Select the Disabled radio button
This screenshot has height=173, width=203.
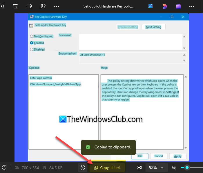pos(31,49)
